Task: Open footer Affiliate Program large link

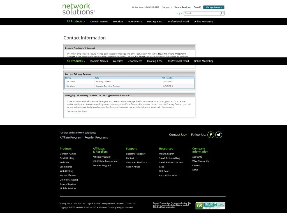Action: (70, 137)
